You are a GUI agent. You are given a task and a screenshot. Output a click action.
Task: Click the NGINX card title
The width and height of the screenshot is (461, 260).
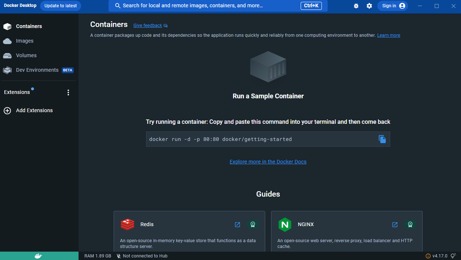[x=306, y=224]
